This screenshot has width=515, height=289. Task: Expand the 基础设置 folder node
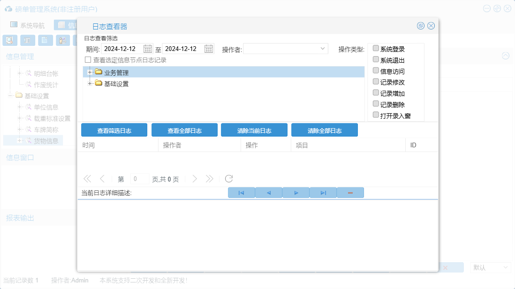click(90, 83)
